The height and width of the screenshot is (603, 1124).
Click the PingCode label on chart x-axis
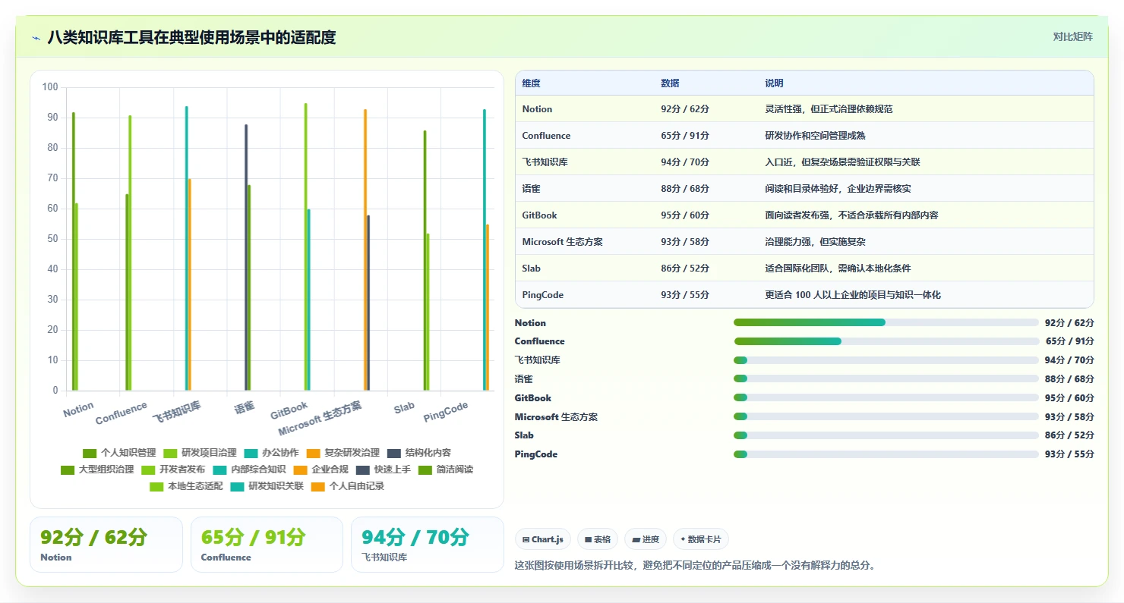click(446, 412)
